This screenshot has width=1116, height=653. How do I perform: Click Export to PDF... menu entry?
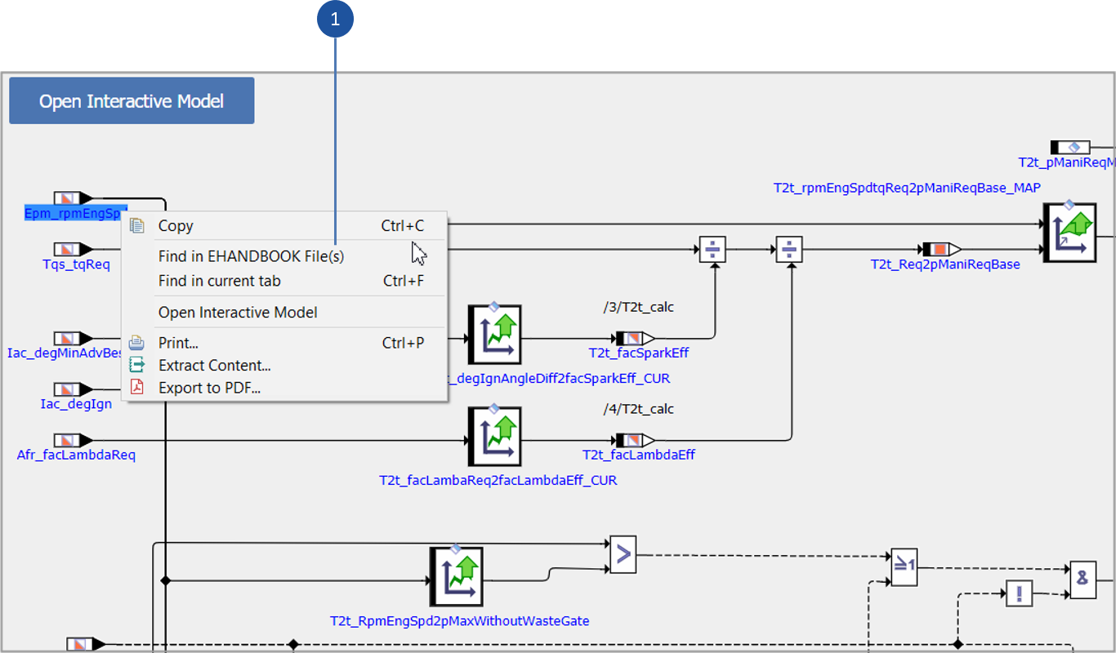point(209,388)
